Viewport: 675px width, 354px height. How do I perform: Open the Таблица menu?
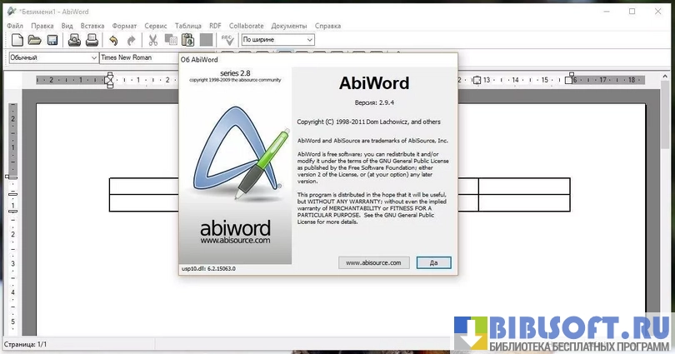[x=187, y=26]
